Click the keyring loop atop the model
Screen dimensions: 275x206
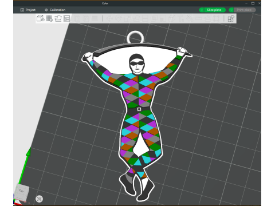point(135,38)
